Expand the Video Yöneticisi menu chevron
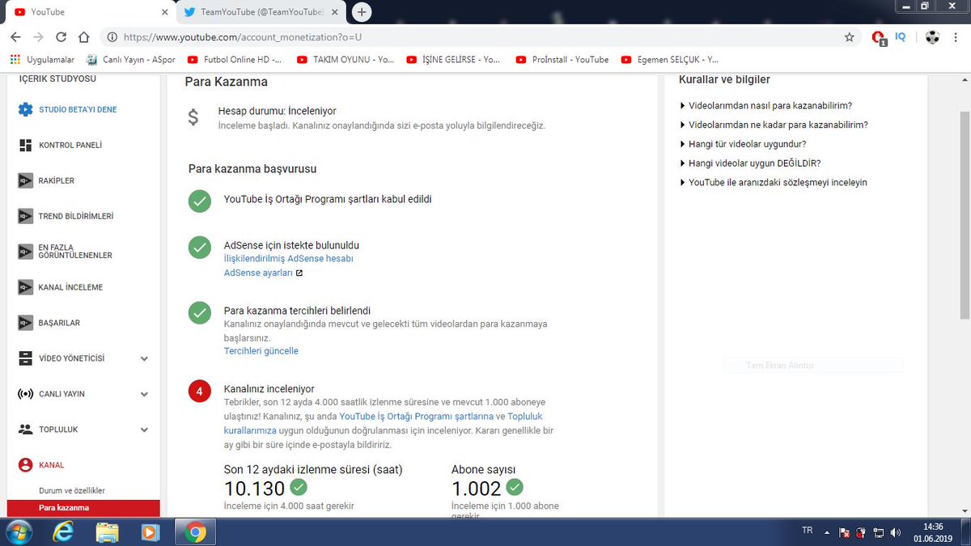Image resolution: width=971 pixels, height=546 pixels. (144, 358)
